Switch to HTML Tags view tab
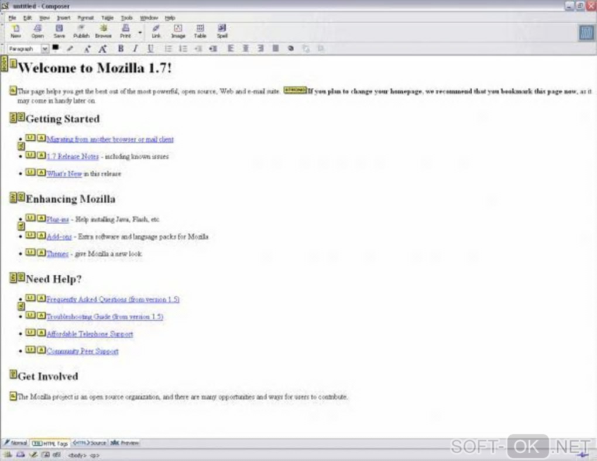597x461 pixels. click(50, 443)
